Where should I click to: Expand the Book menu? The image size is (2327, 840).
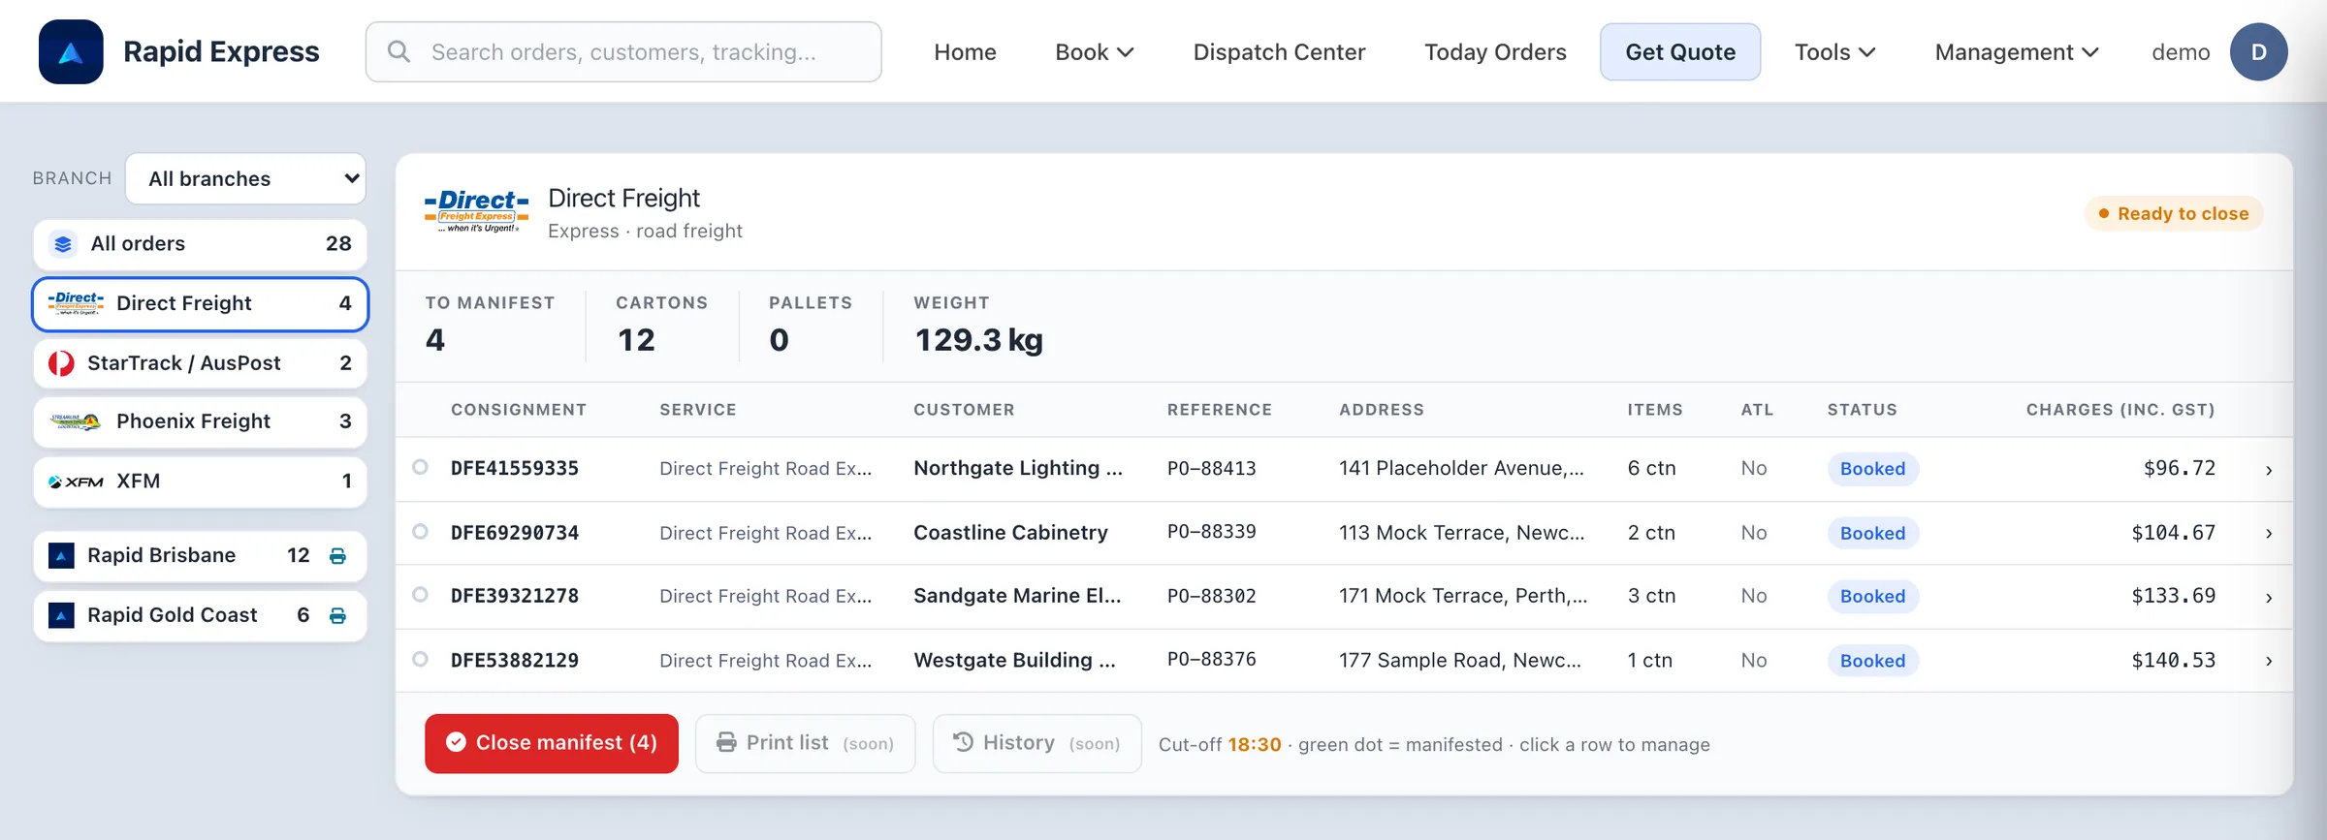point(1094,52)
